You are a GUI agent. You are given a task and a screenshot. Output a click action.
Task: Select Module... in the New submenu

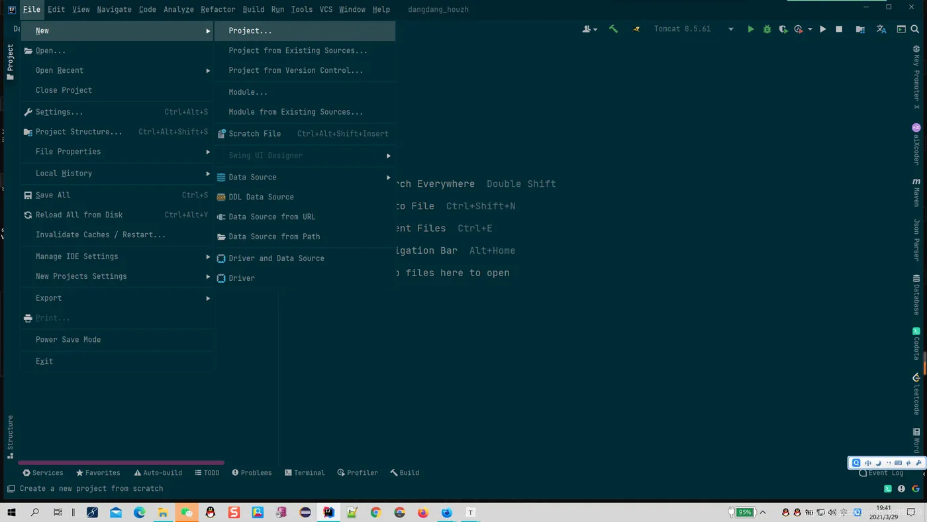[x=305, y=92]
